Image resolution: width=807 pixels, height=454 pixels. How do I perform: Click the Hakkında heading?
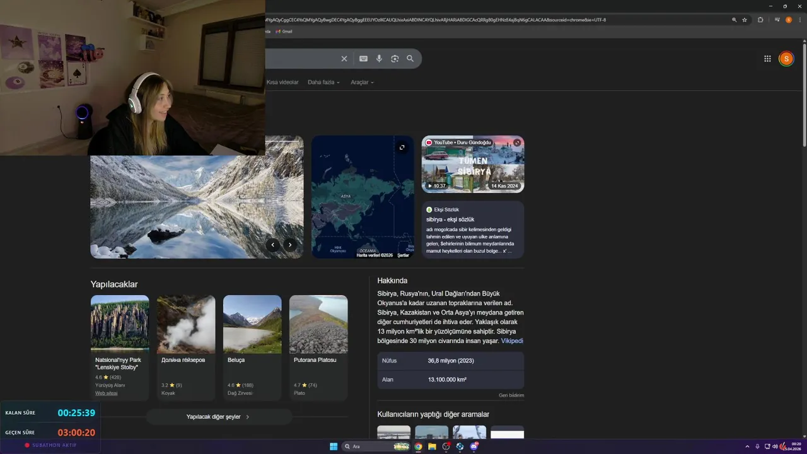(392, 281)
